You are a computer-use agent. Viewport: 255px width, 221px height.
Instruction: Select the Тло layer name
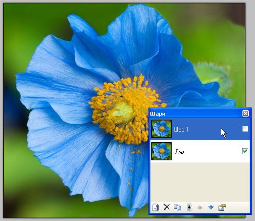[179, 152]
